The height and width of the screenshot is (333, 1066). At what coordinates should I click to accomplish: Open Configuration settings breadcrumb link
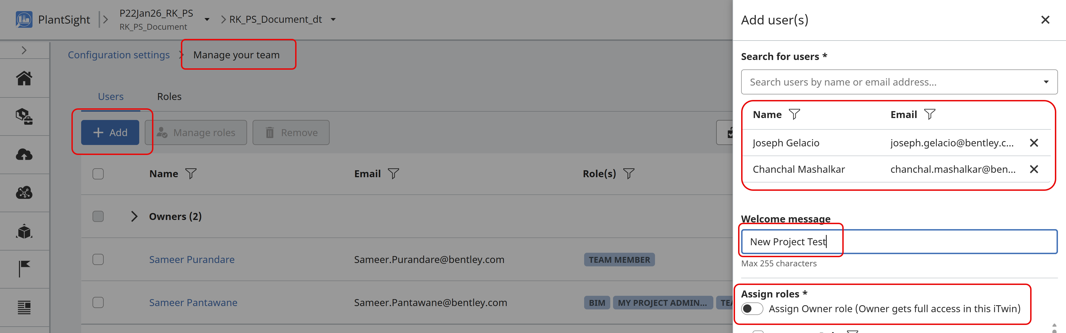tap(119, 55)
